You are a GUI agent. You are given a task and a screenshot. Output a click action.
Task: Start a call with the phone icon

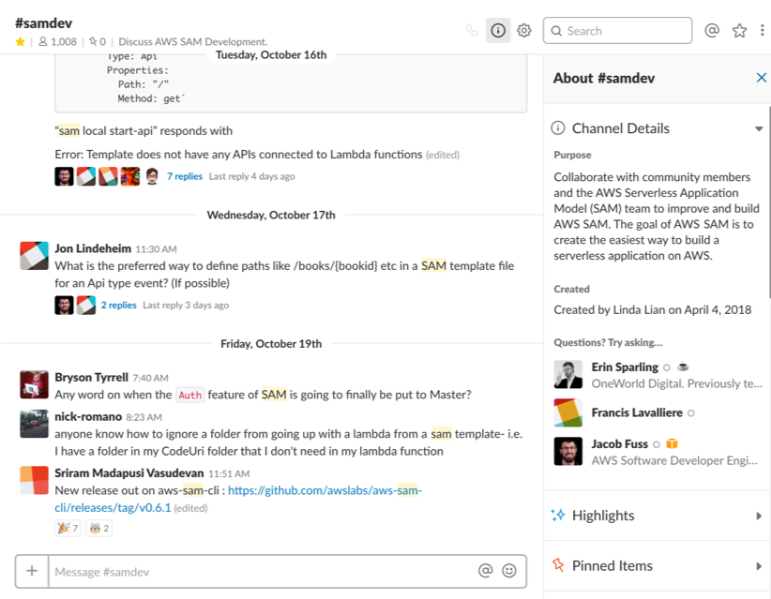click(472, 31)
